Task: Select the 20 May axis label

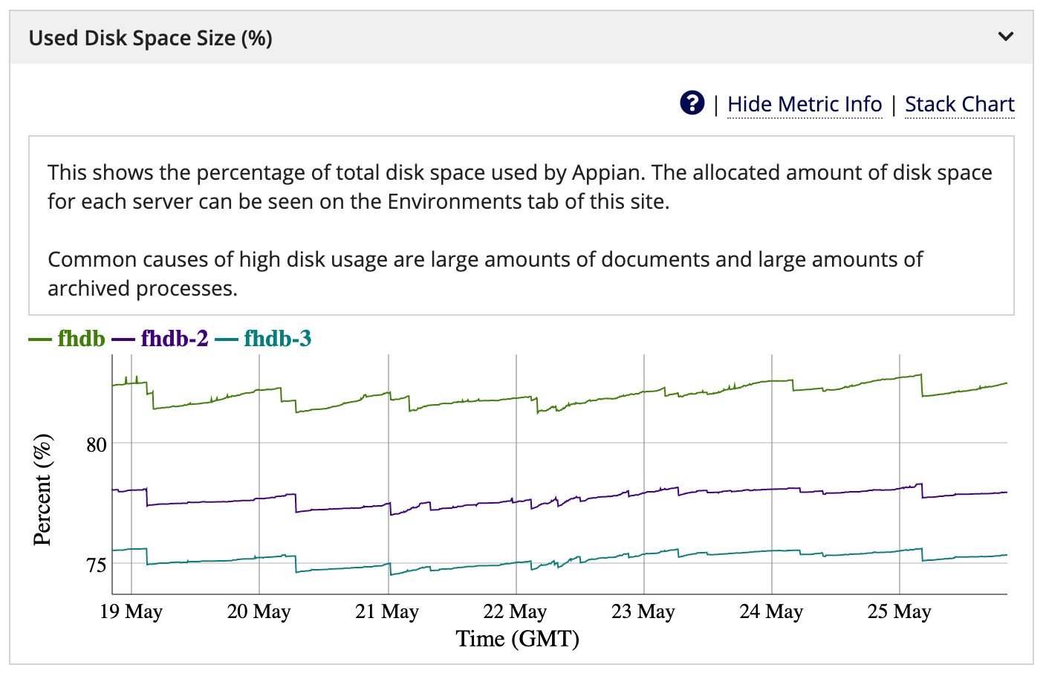Action: pos(259,611)
